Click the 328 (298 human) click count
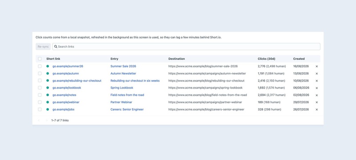Screen dimensions: 356x160 coord(270,109)
